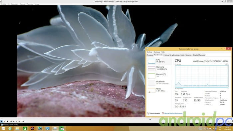Open the Reproducir menu in the media player
233x131 pixels.
click(x=15, y=4)
